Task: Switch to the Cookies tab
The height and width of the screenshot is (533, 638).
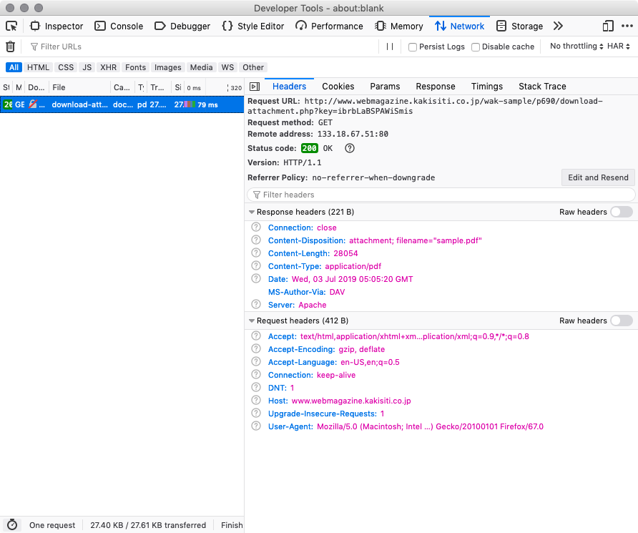Action: click(338, 87)
